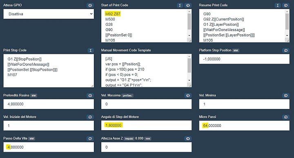Show info for Profondità Resina
Screen dimensions: 294x158
tap(90, 96)
